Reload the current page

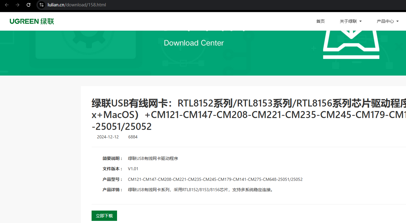tap(29, 5)
